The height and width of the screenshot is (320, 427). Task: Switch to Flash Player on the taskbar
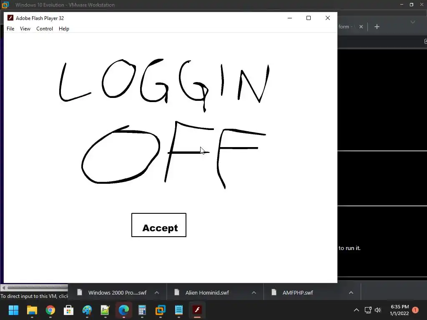(x=197, y=310)
